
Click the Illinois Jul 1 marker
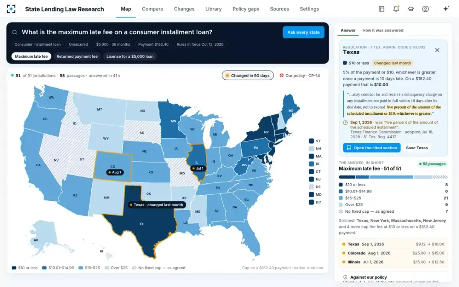tap(199, 168)
